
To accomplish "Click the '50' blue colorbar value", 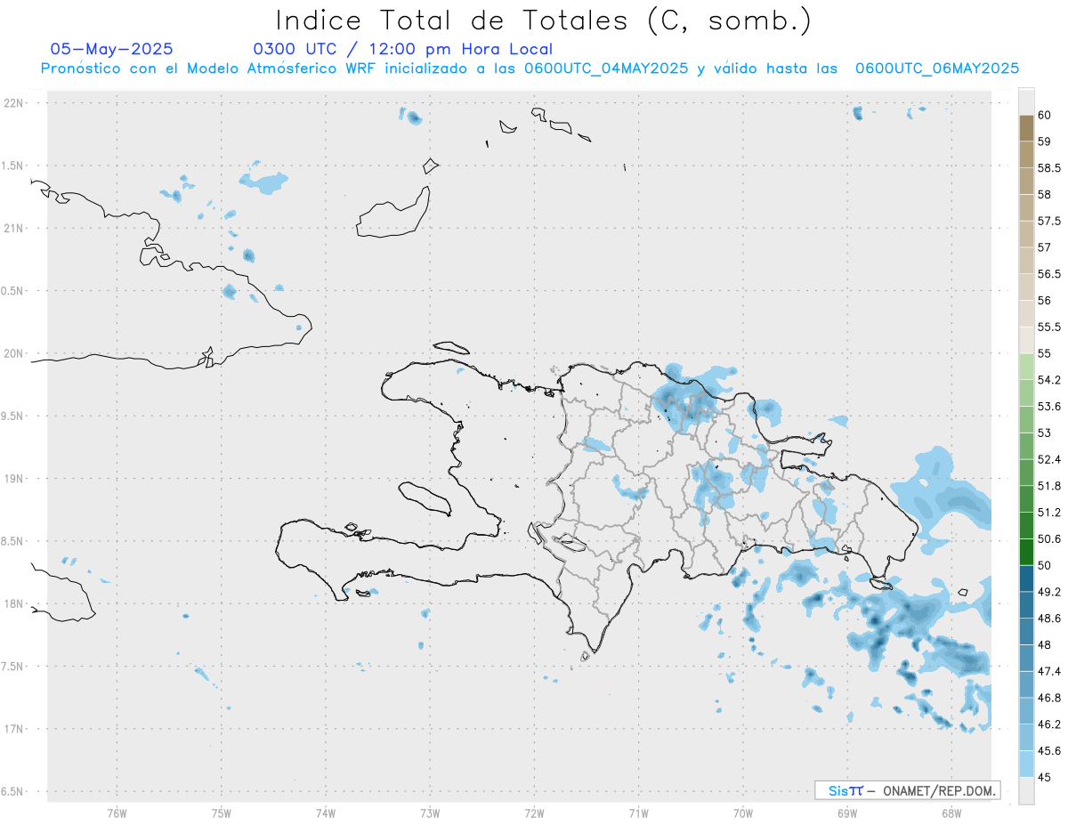I will (x=1045, y=565).
